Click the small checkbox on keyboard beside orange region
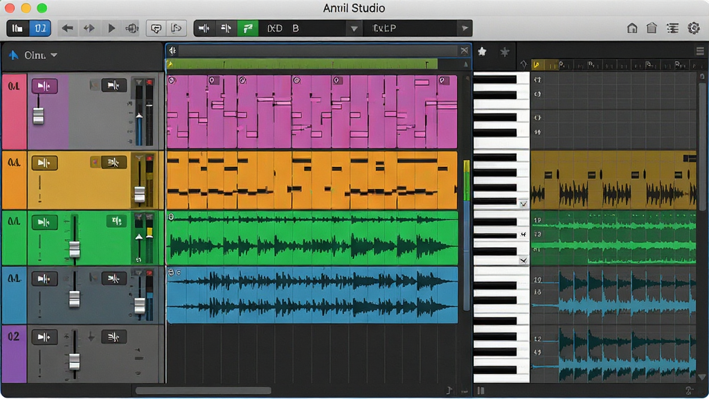 point(523,204)
